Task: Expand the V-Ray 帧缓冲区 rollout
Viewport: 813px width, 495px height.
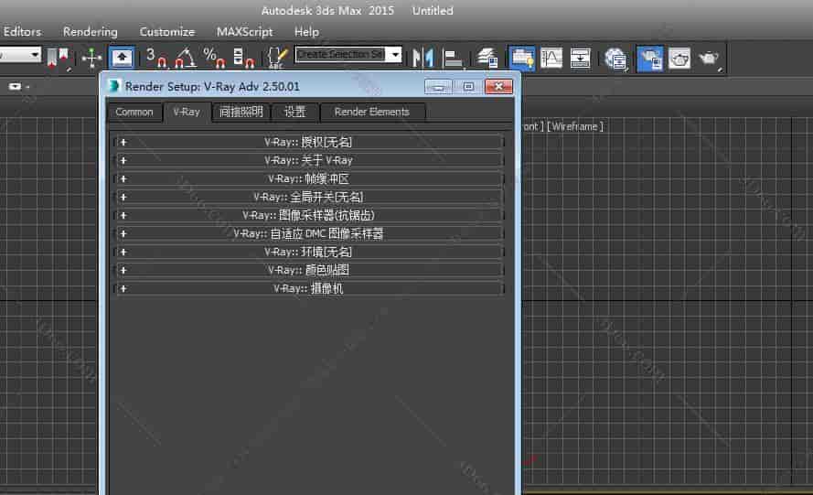Action: pos(309,178)
